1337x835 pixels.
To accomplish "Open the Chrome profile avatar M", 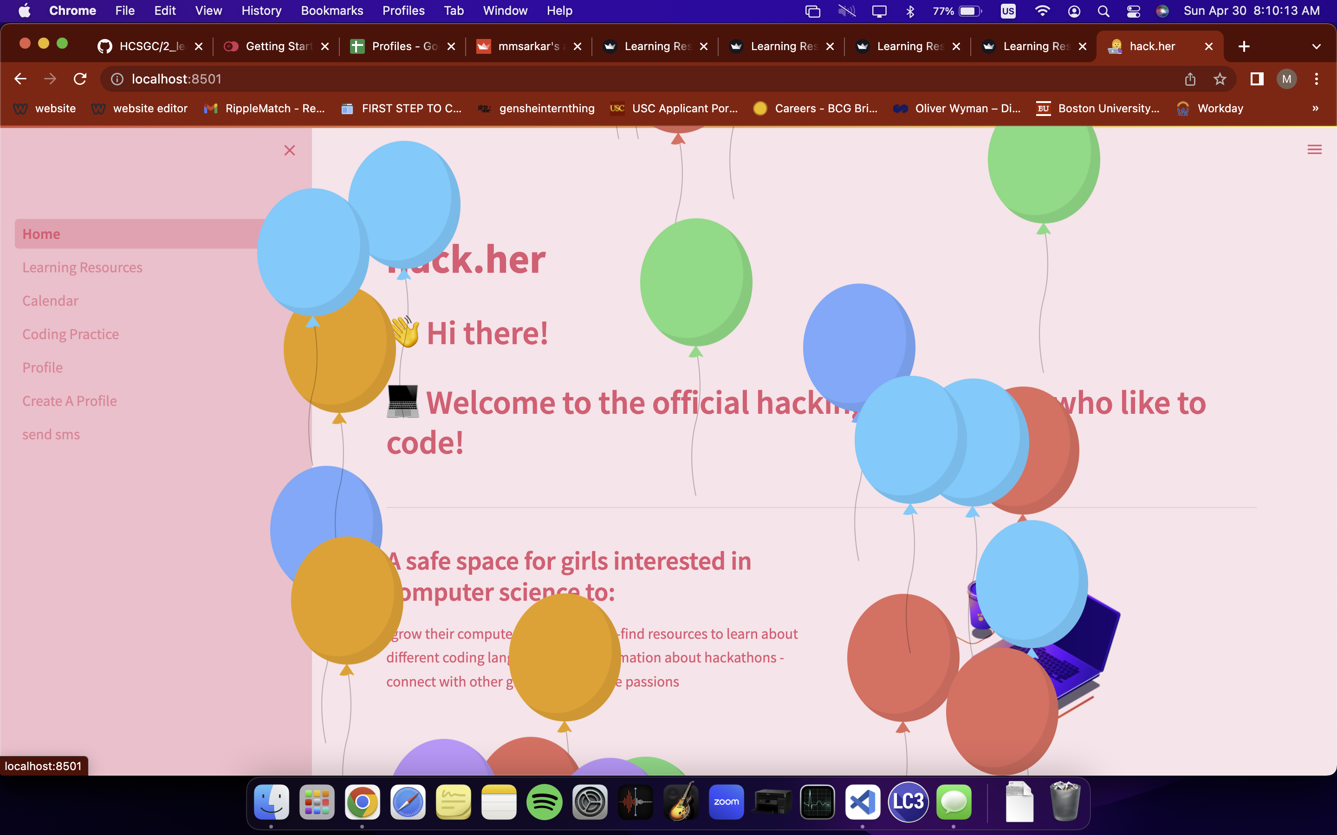I will tap(1287, 79).
